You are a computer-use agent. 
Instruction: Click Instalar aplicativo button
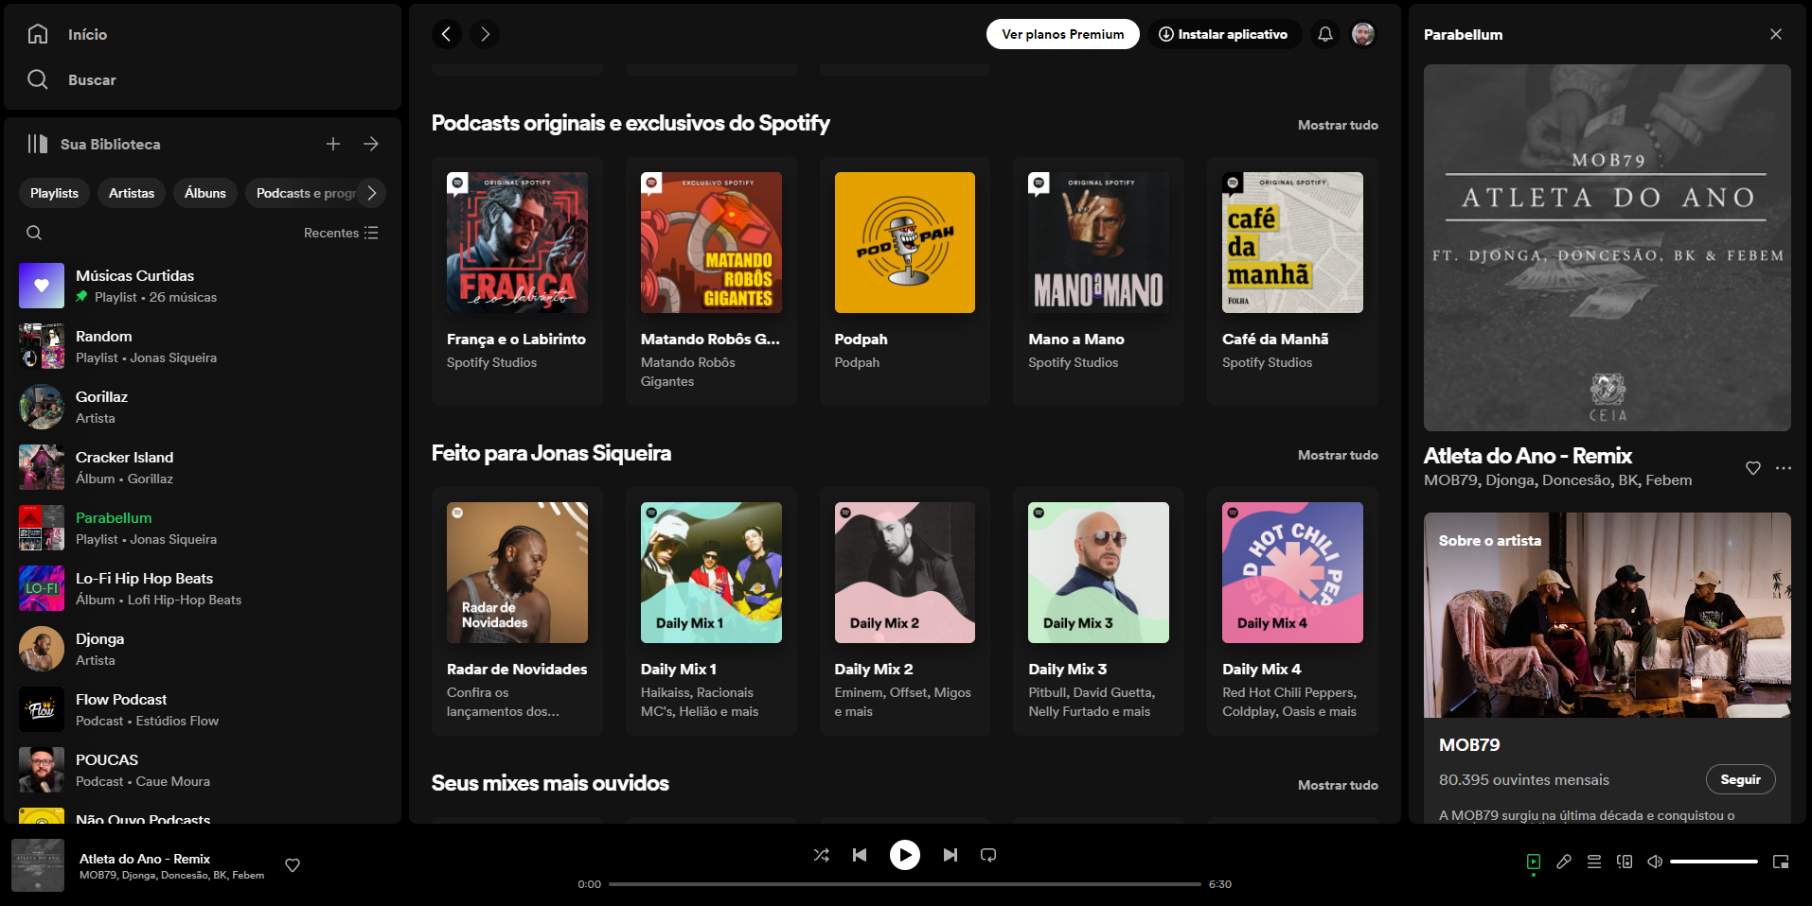[1224, 34]
